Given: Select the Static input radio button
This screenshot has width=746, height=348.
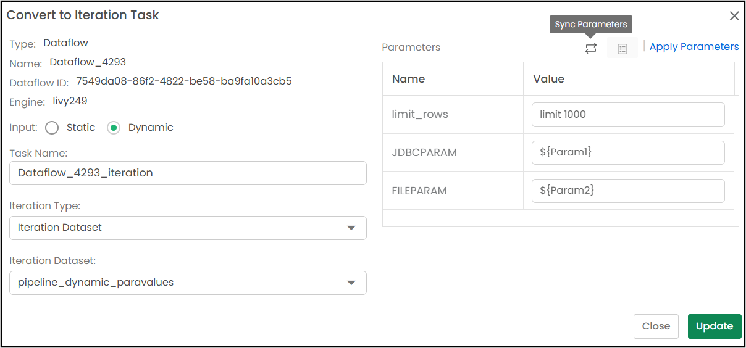Looking at the screenshot, I should coord(52,128).
